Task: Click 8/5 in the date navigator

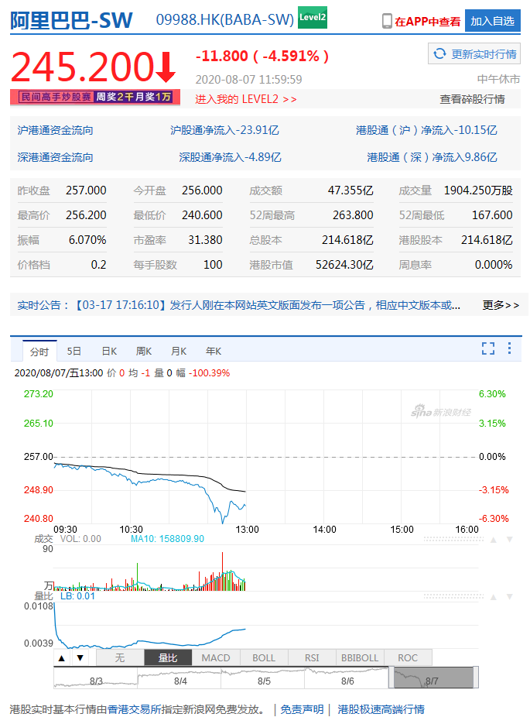Action: click(x=264, y=681)
